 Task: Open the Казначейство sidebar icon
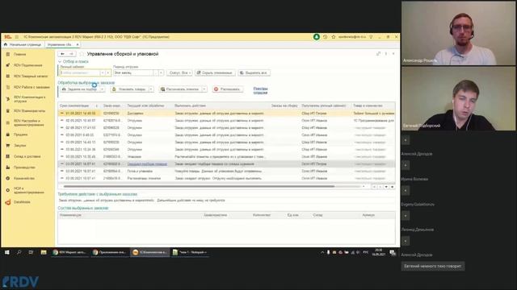pyautogui.click(x=8, y=178)
